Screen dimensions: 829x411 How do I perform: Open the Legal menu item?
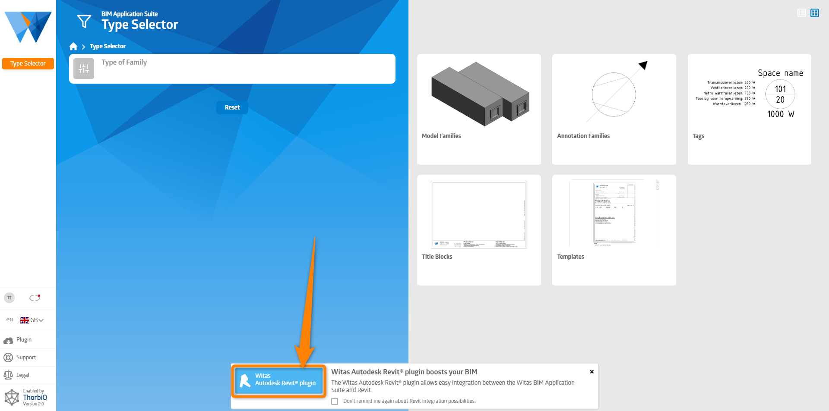(x=28, y=375)
